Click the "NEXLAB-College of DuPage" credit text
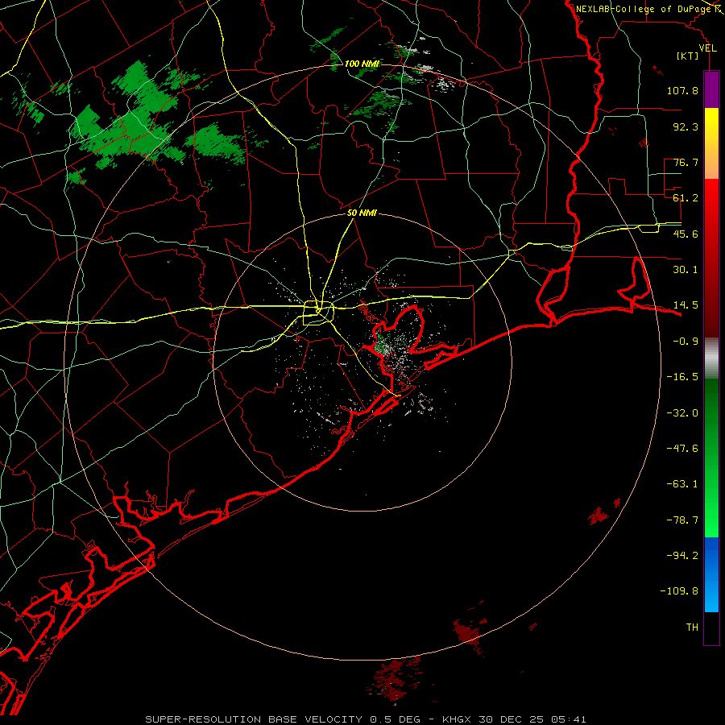 pos(643,9)
